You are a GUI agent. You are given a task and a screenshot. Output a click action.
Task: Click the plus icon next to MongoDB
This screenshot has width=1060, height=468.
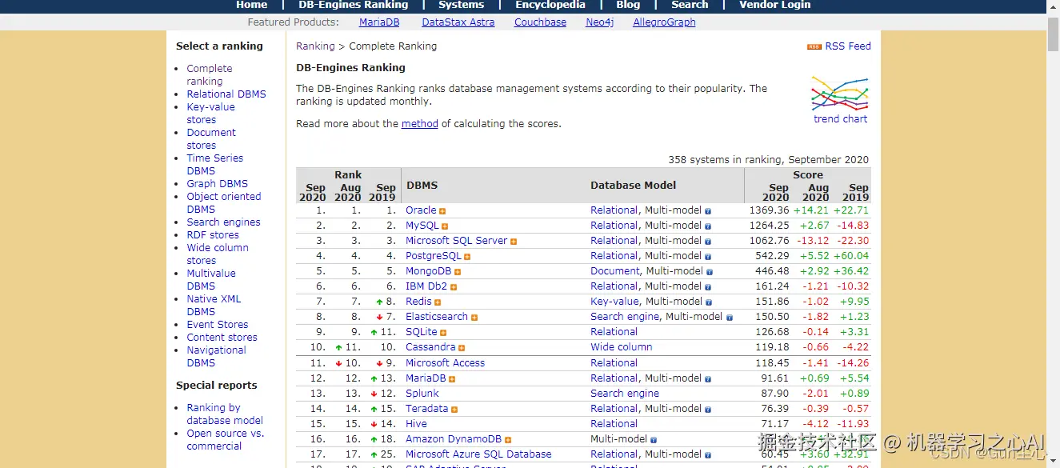[x=458, y=272]
